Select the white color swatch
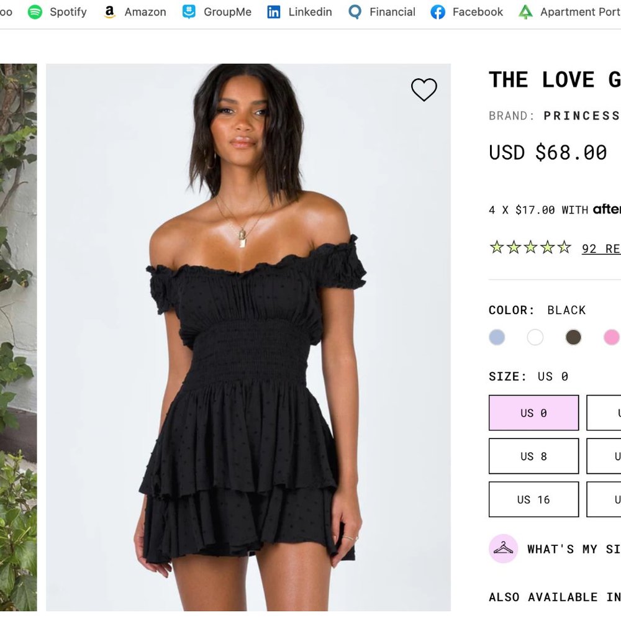Screen dimensions: 621x621 535,337
